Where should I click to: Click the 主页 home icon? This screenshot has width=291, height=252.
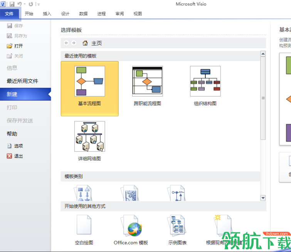point(85,43)
